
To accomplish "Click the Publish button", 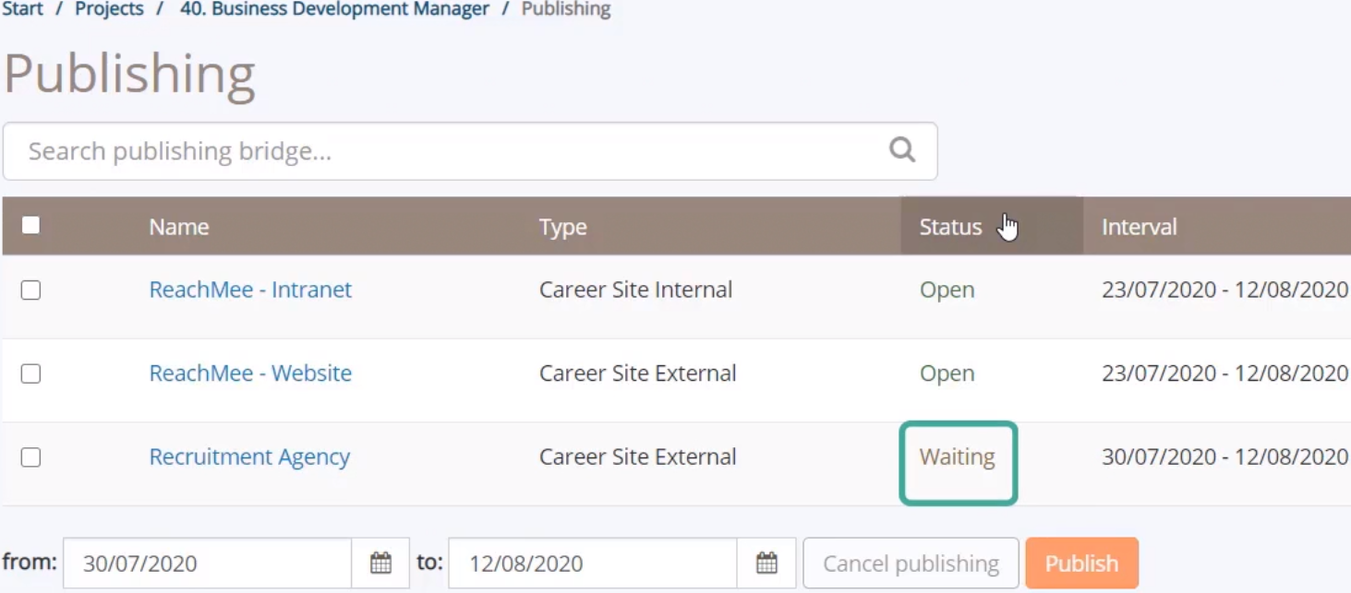I will point(1081,563).
